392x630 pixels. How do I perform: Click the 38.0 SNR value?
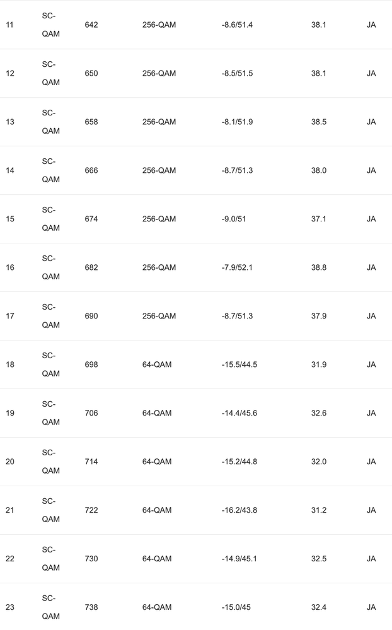[x=318, y=170]
